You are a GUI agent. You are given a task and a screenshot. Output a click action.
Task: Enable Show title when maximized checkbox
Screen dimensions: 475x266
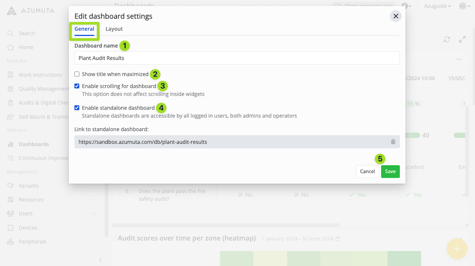click(77, 74)
